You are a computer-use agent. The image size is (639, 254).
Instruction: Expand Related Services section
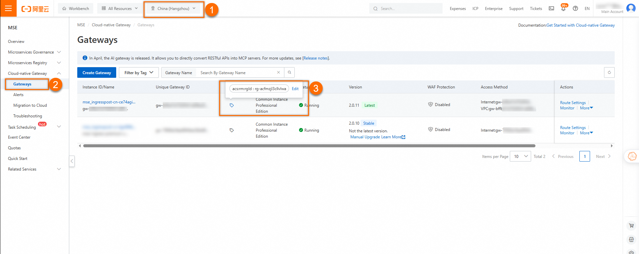[59, 169]
